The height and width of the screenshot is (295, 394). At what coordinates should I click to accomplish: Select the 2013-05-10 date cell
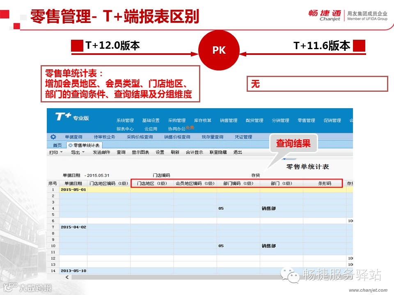73,271
